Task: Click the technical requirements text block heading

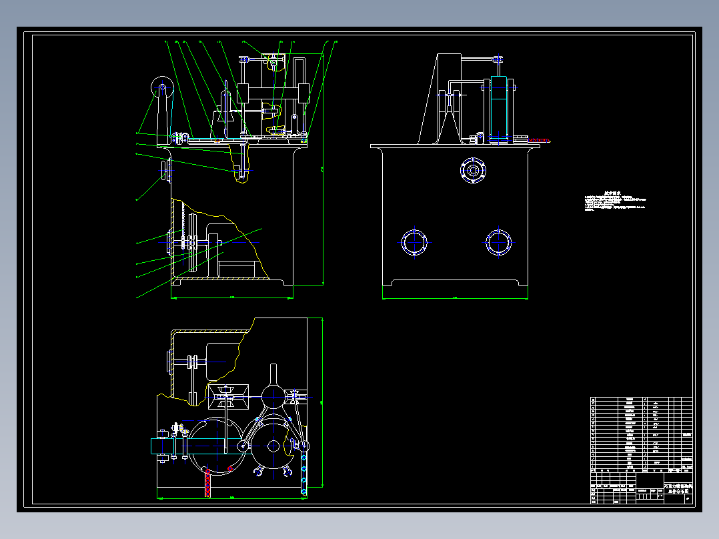Action: [x=612, y=193]
